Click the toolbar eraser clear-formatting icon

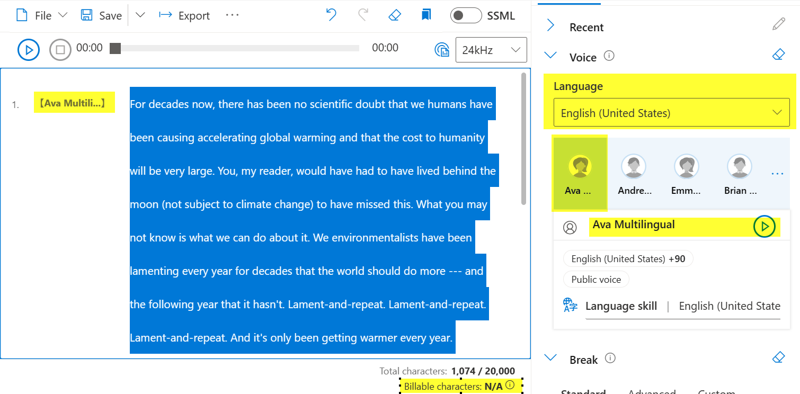[x=394, y=15]
